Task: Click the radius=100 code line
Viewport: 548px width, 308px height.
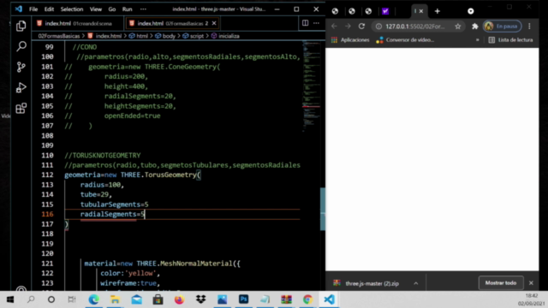Action: tap(102, 185)
